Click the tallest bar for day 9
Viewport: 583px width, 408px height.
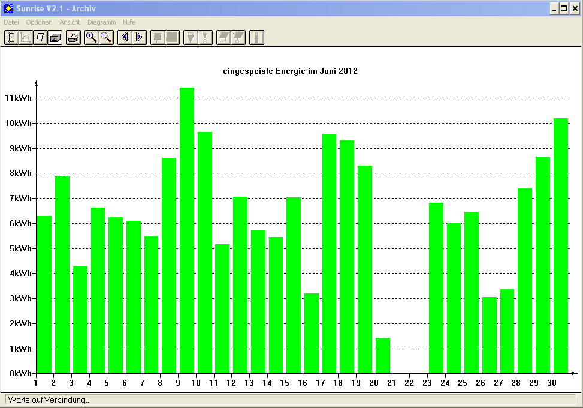point(187,230)
